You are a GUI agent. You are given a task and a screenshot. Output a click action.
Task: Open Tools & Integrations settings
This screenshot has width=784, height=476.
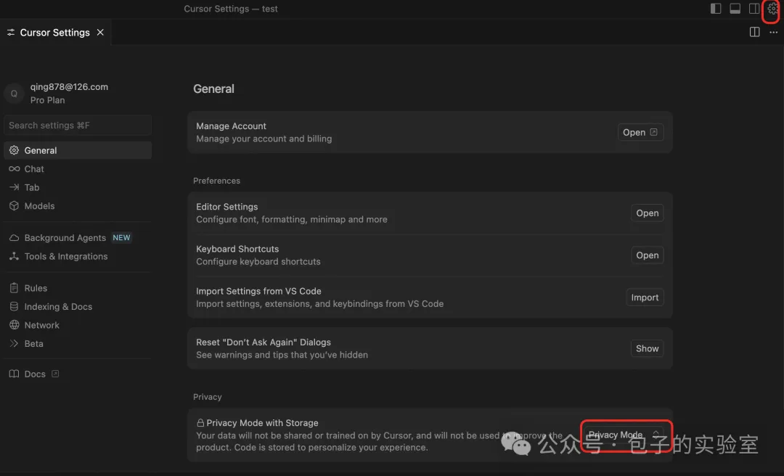coord(78,256)
